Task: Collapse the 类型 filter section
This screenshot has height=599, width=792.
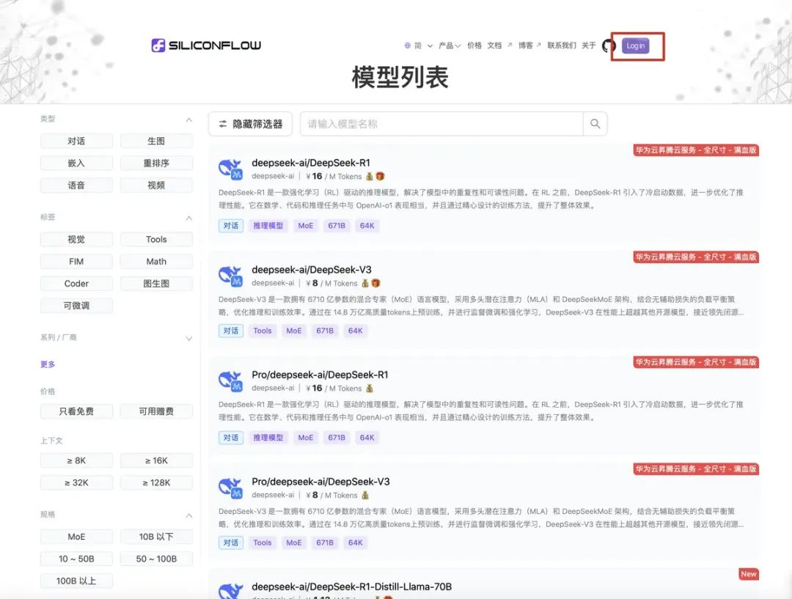Action: pos(189,120)
